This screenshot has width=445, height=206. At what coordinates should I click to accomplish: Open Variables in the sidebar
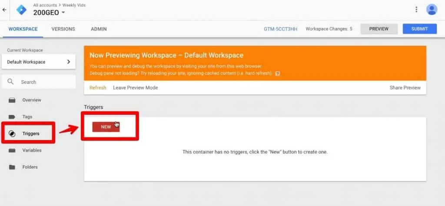point(32,150)
